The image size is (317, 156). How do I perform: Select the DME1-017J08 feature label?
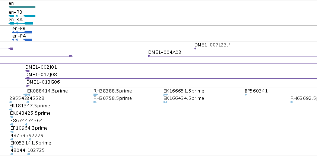click(x=41, y=75)
